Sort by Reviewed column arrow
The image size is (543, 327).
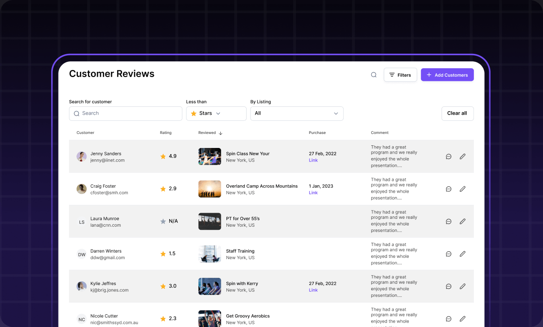(x=221, y=133)
